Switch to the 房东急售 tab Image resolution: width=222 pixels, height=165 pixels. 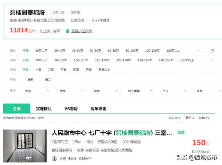98,109
